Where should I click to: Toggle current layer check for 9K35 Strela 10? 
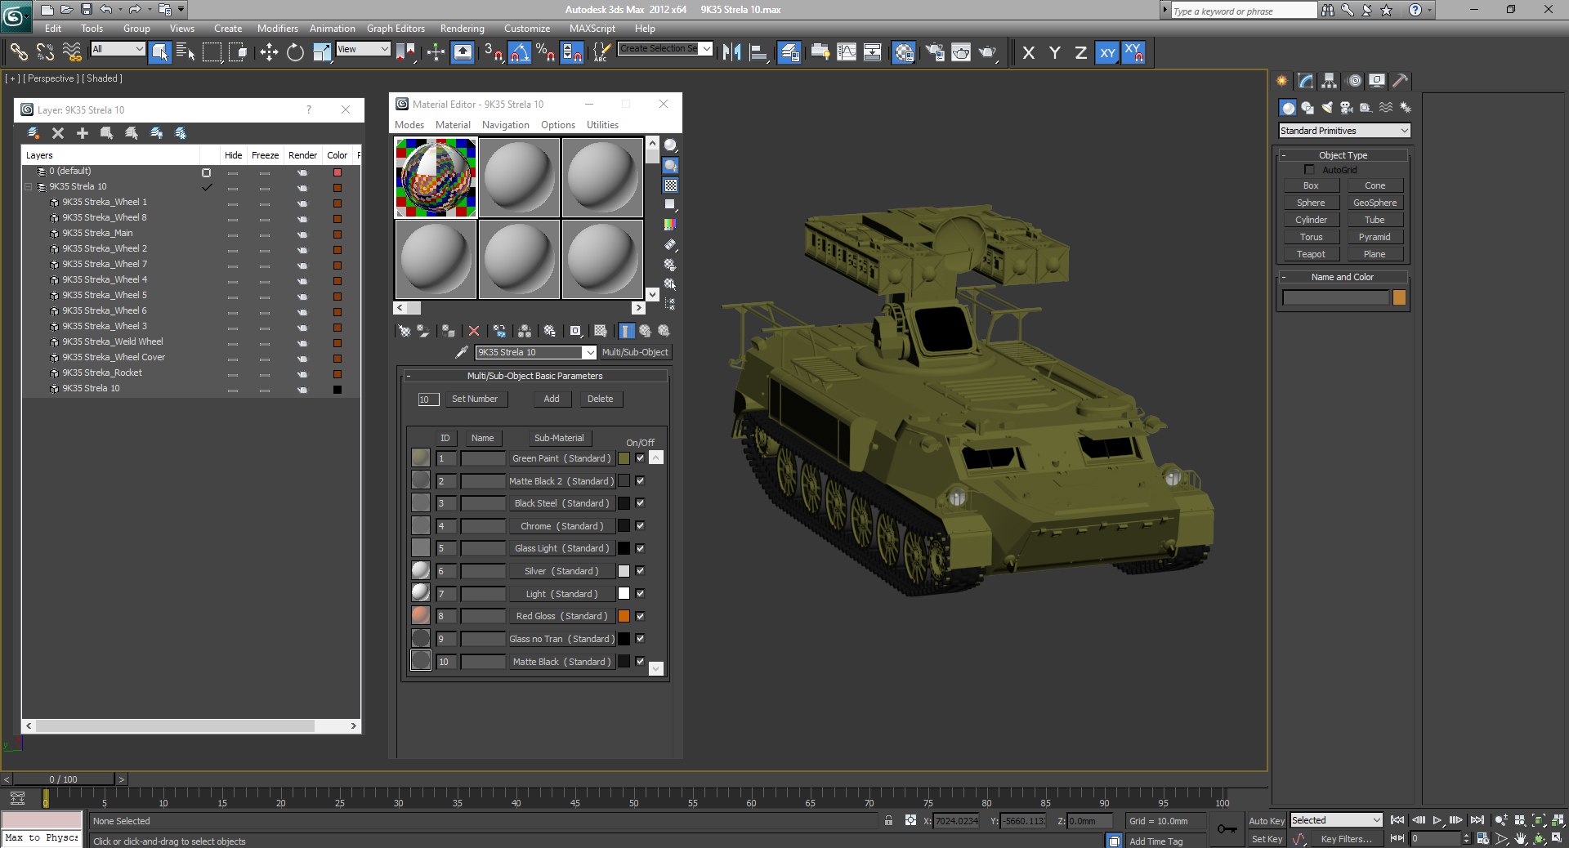207,187
